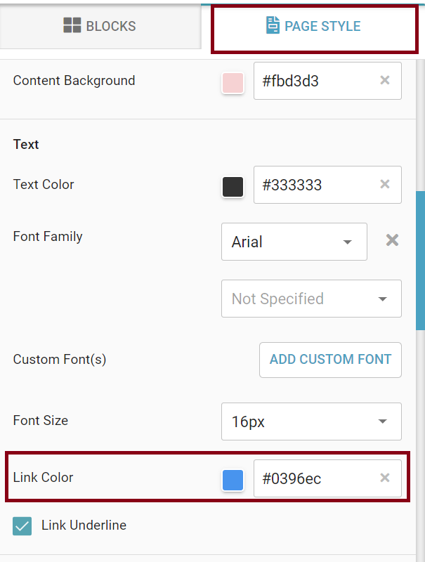
Task: Click the panel's vertical scrollbar thumb
Action: tap(420, 260)
